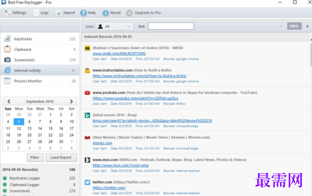Select the Internet Activity icon
Image resolution: width=312 pixels, height=196 pixels.
(x=8, y=70)
